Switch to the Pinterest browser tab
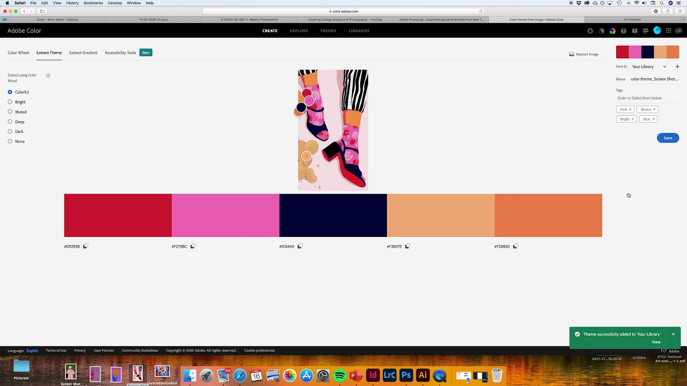 (x=632, y=20)
